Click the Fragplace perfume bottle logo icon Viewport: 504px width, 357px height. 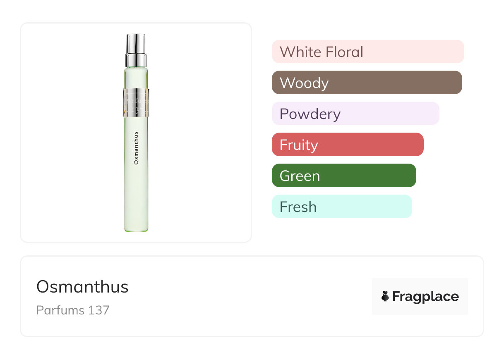[x=385, y=296]
